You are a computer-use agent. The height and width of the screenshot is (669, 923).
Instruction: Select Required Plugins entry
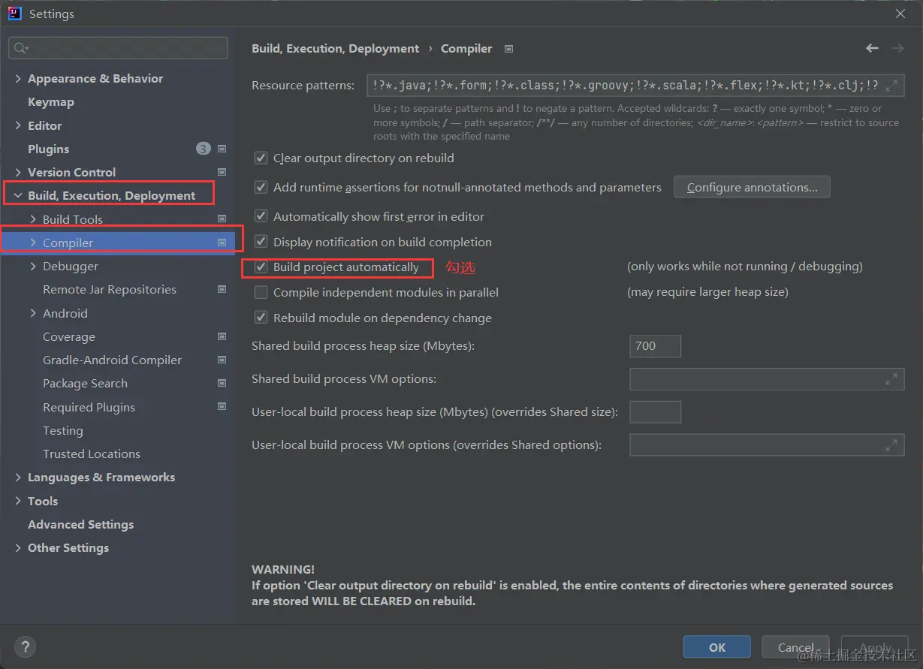point(89,407)
